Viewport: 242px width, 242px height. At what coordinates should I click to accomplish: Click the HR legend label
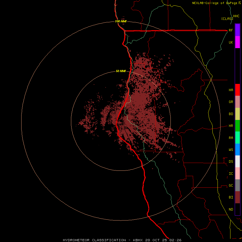pyautogui.click(x=231, y=126)
